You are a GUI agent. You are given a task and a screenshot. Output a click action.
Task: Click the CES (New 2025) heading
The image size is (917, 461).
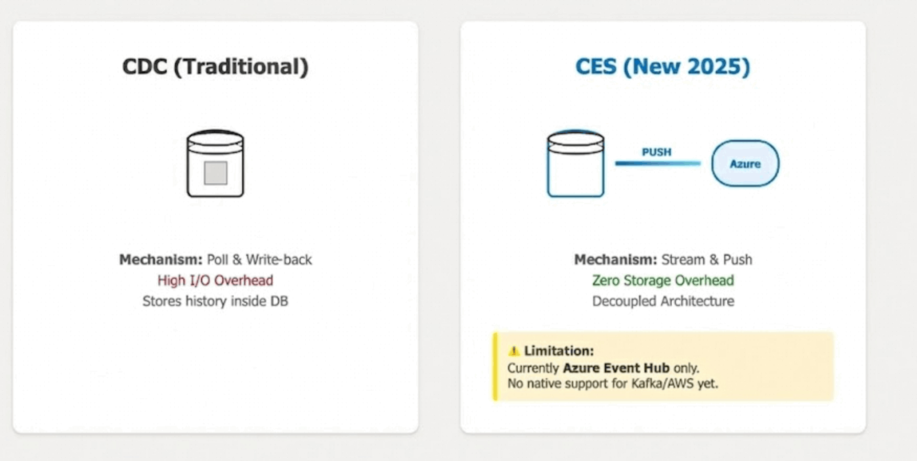click(x=662, y=67)
